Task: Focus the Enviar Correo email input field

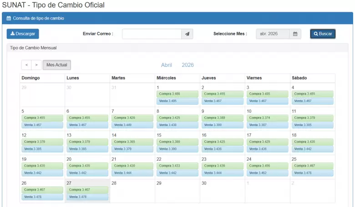Action: pyautogui.click(x=152, y=34)
